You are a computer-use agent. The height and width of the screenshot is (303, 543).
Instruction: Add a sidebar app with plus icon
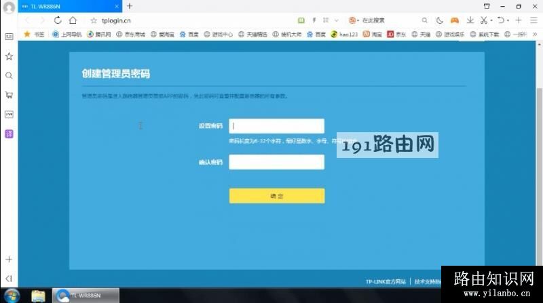pos(9,259)
